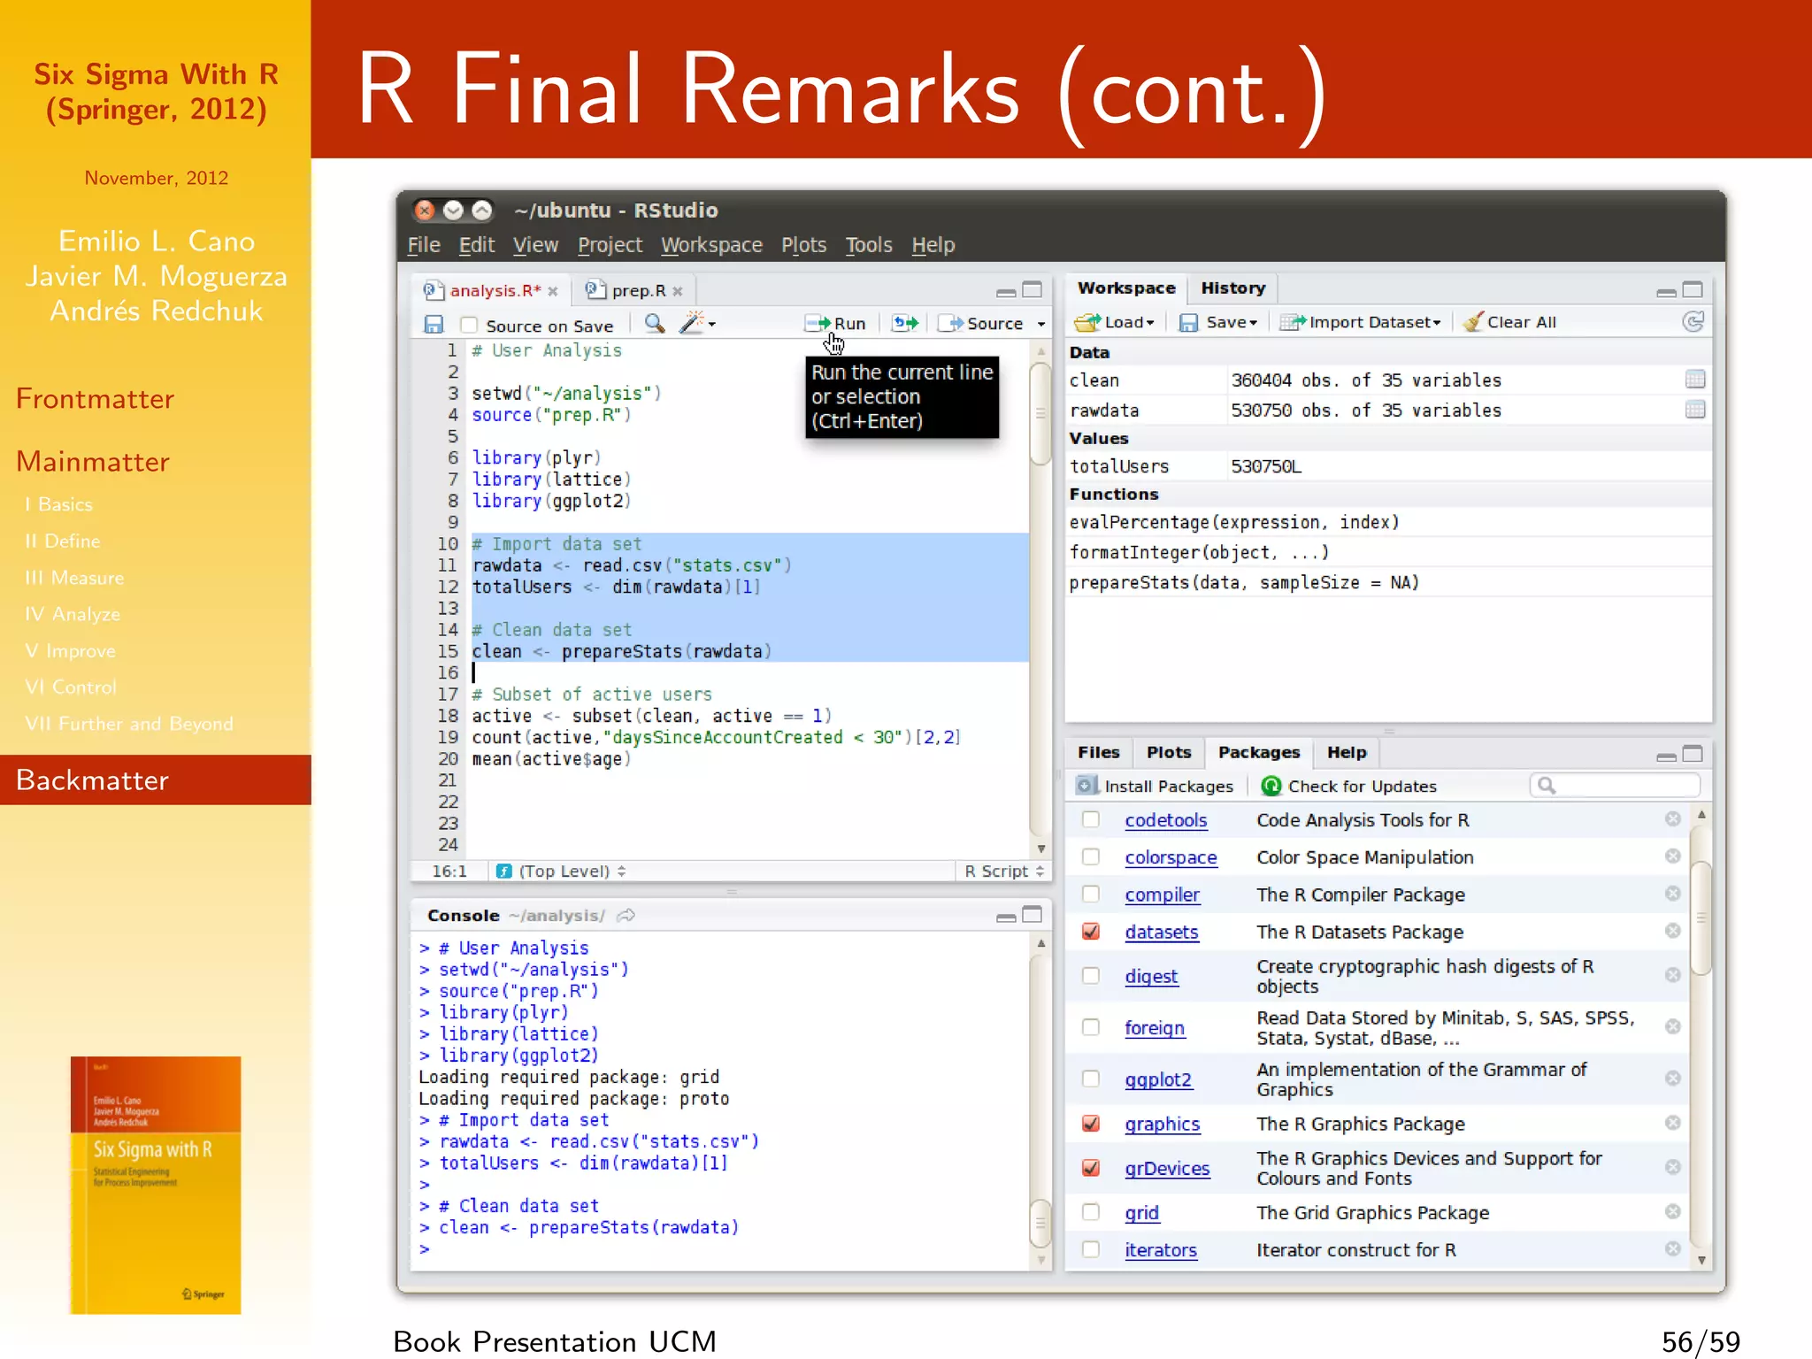Open the R Script file type selector
The image size is (1812, 1359).
(x=1004, y=871)
